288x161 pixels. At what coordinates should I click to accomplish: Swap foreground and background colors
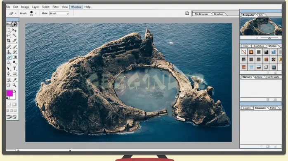(15, 91)
